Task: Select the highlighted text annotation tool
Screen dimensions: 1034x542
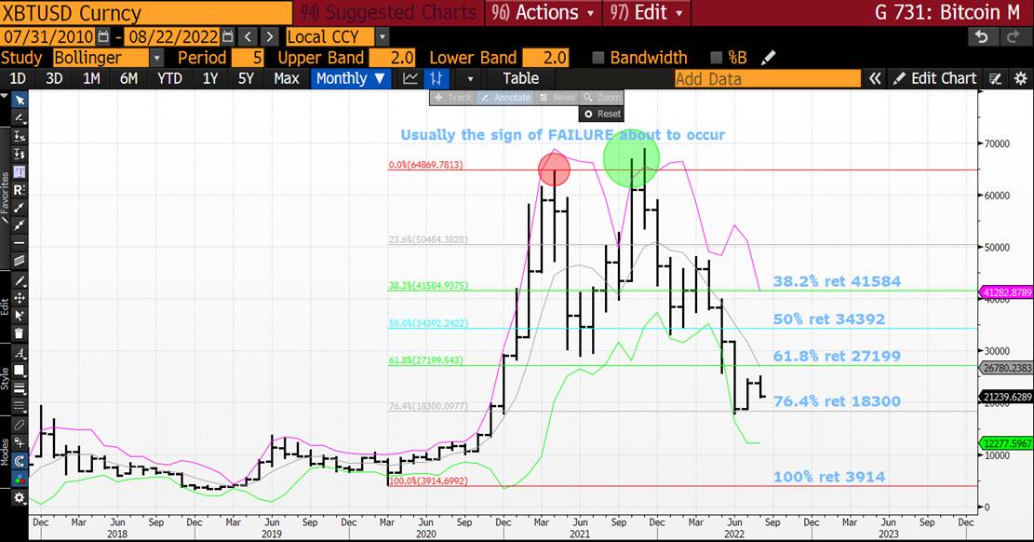Action: 20,171
